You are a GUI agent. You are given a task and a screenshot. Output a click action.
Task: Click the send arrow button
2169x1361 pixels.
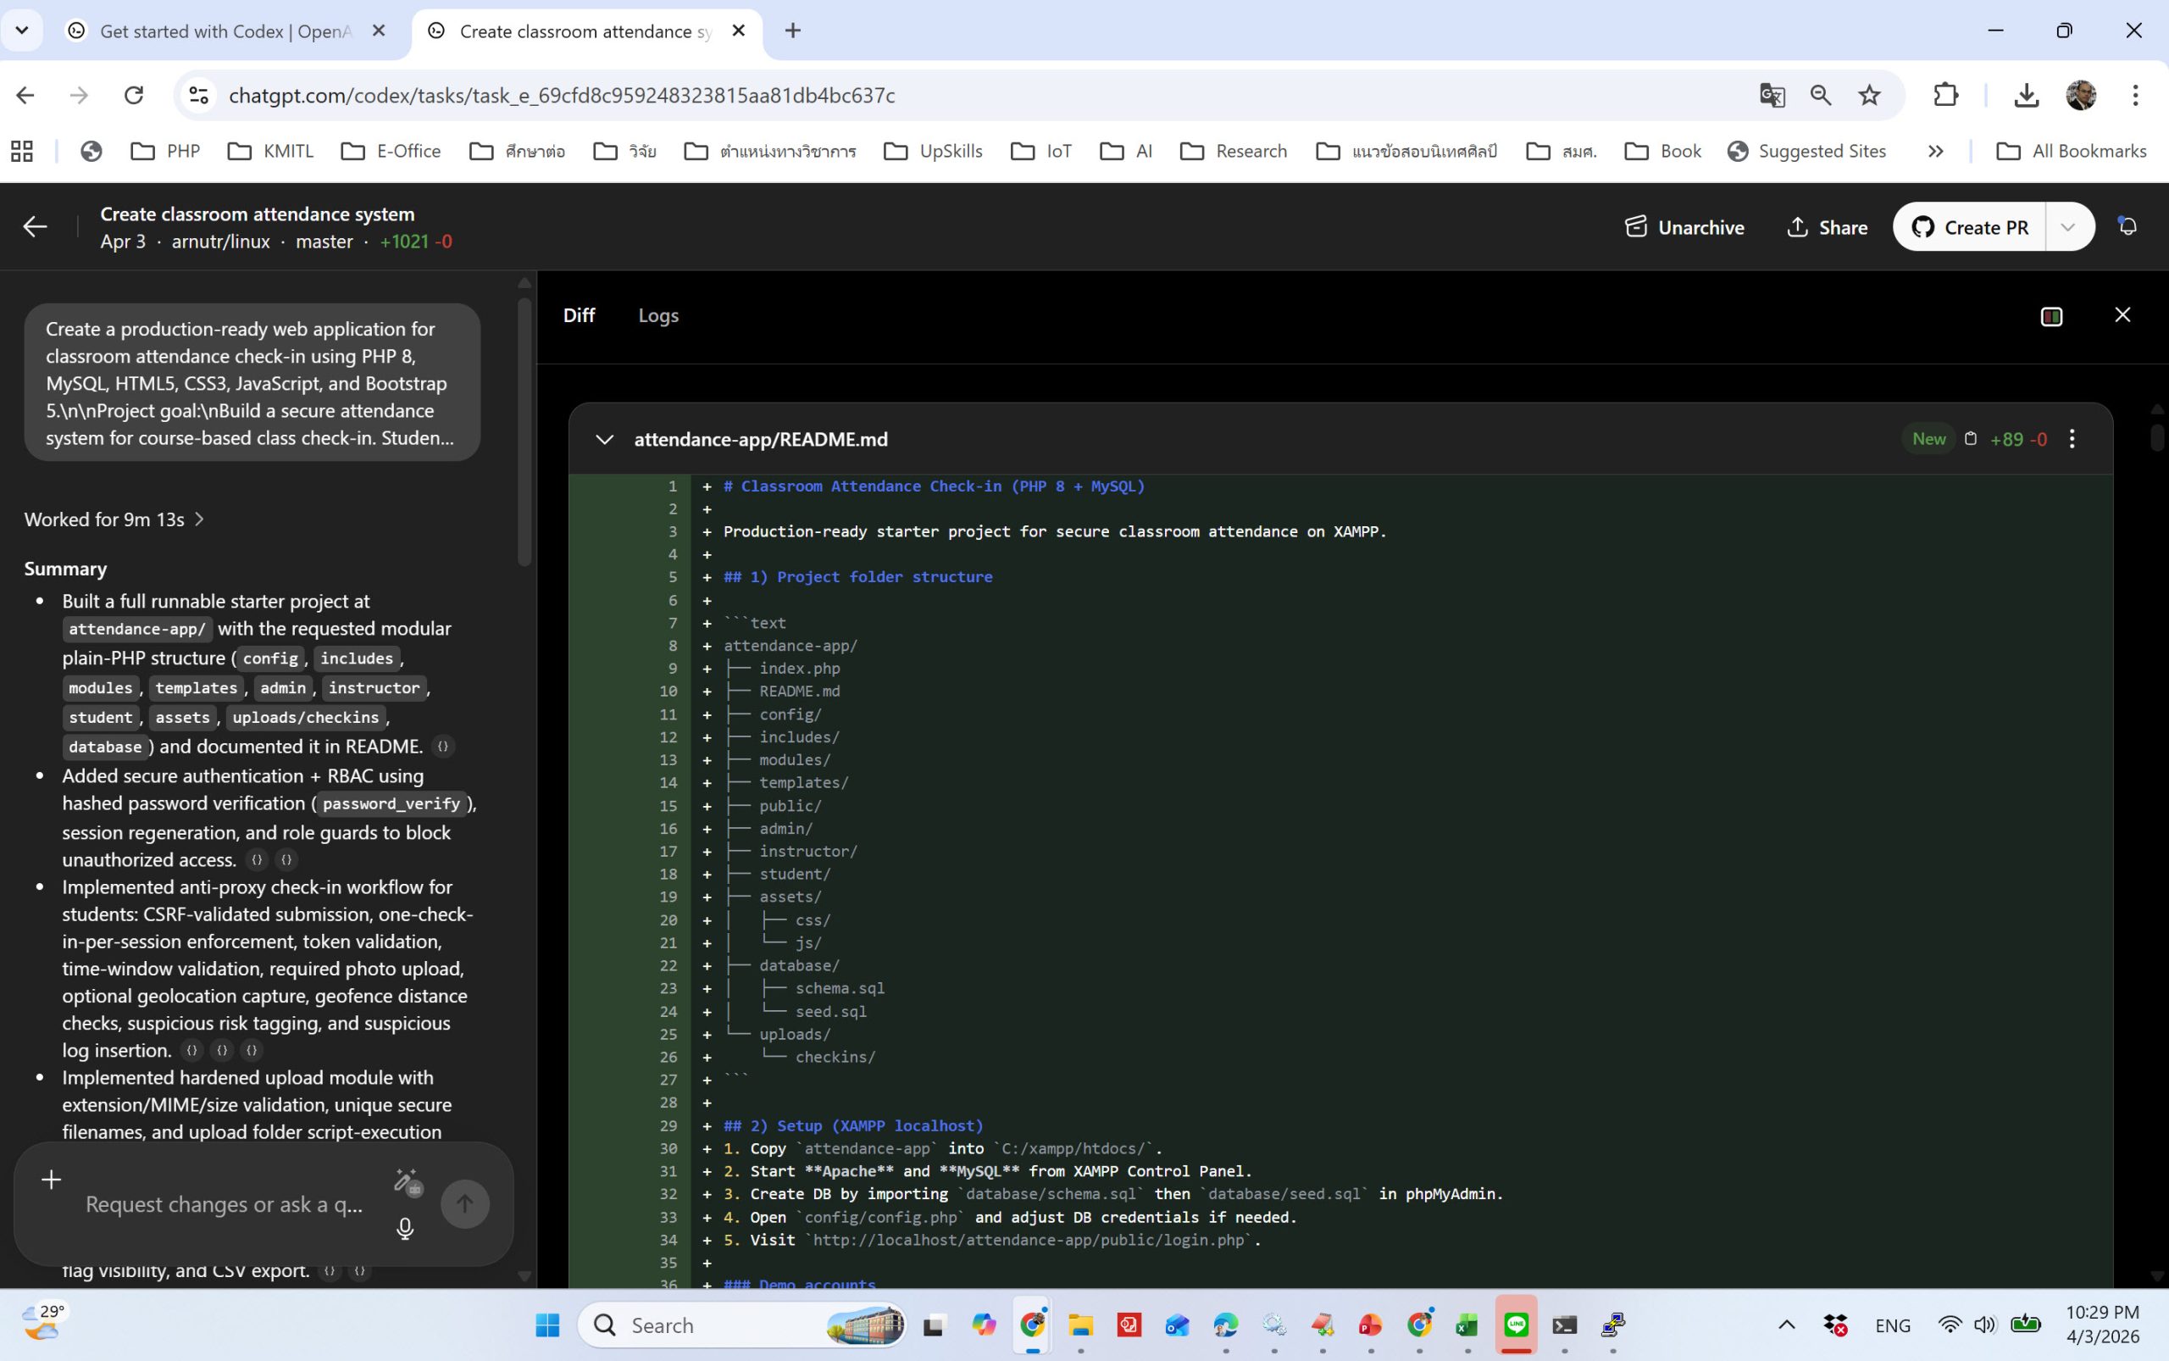click(464, 1203)
